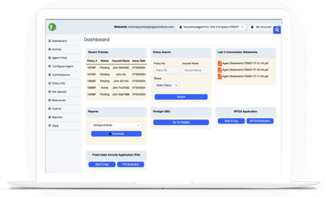The image size is (326, 197).
Task: Open PDF icon for 07-31-24 statement
Action: [x=220, y=63]
